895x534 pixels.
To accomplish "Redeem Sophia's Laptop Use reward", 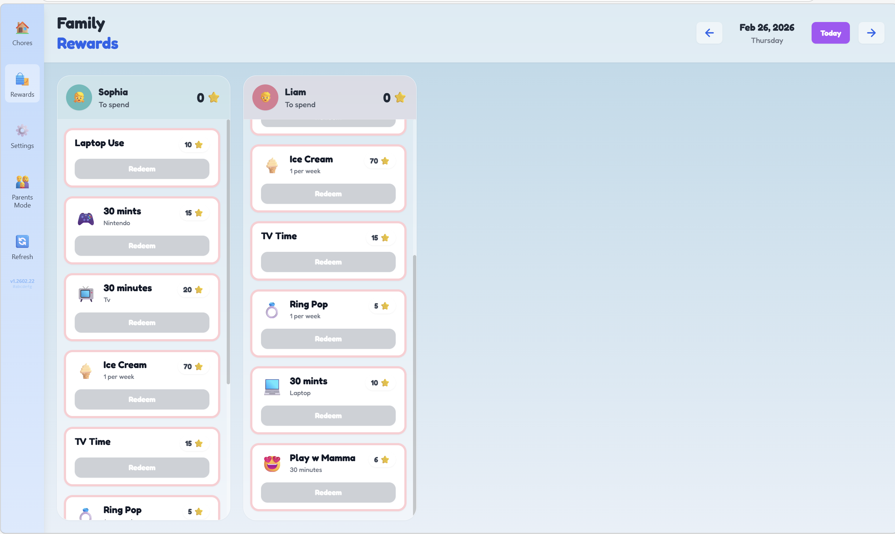I will click(142, 169).
